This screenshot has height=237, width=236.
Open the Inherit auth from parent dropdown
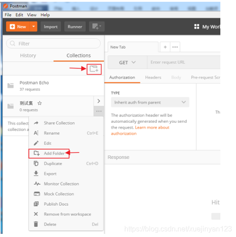[150, 102]
